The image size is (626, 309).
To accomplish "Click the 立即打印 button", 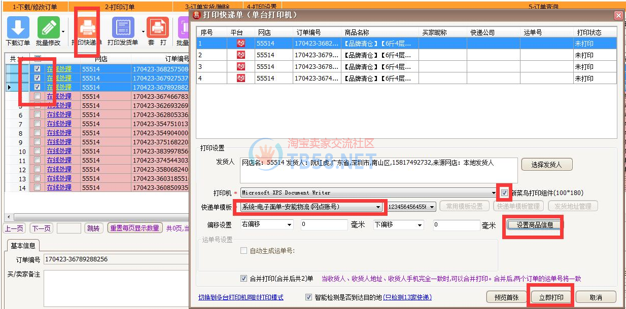I will click(x=550, y=297).
